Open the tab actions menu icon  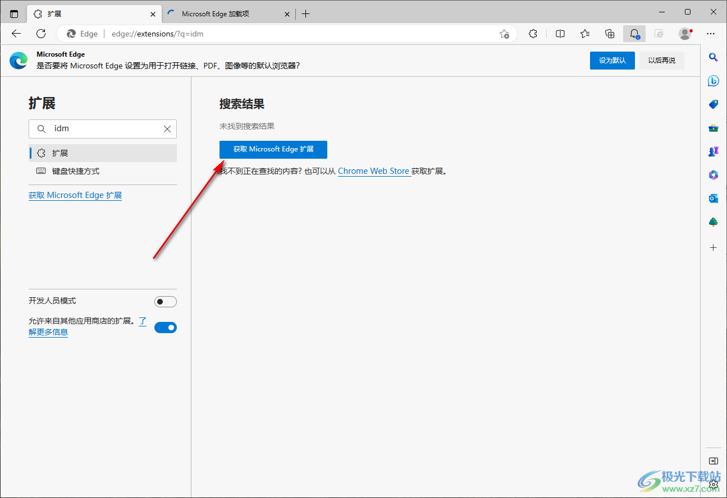click(x=14, y=14)
